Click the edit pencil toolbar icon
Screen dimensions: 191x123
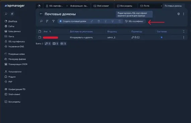click(x=92, y=21)
